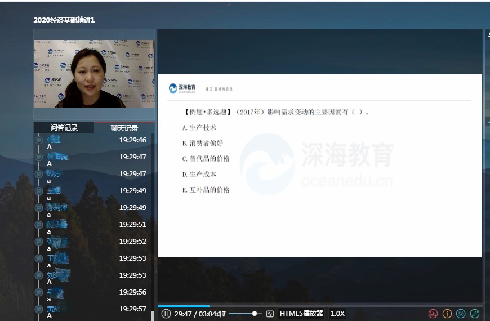The width and height of the screenshot is (490, 321).
Task: Click option B. 消费者偏好 on the slide
Action: (203, 143)
